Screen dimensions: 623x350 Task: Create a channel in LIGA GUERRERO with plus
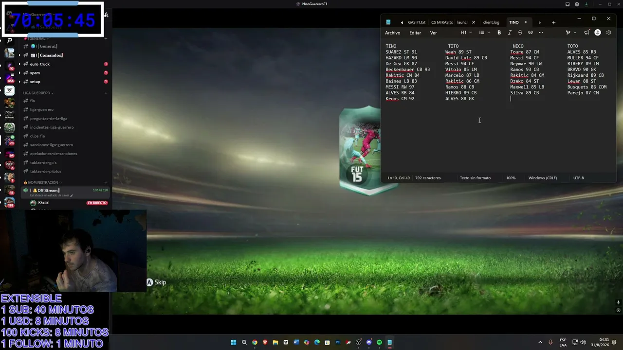point(106,93)
